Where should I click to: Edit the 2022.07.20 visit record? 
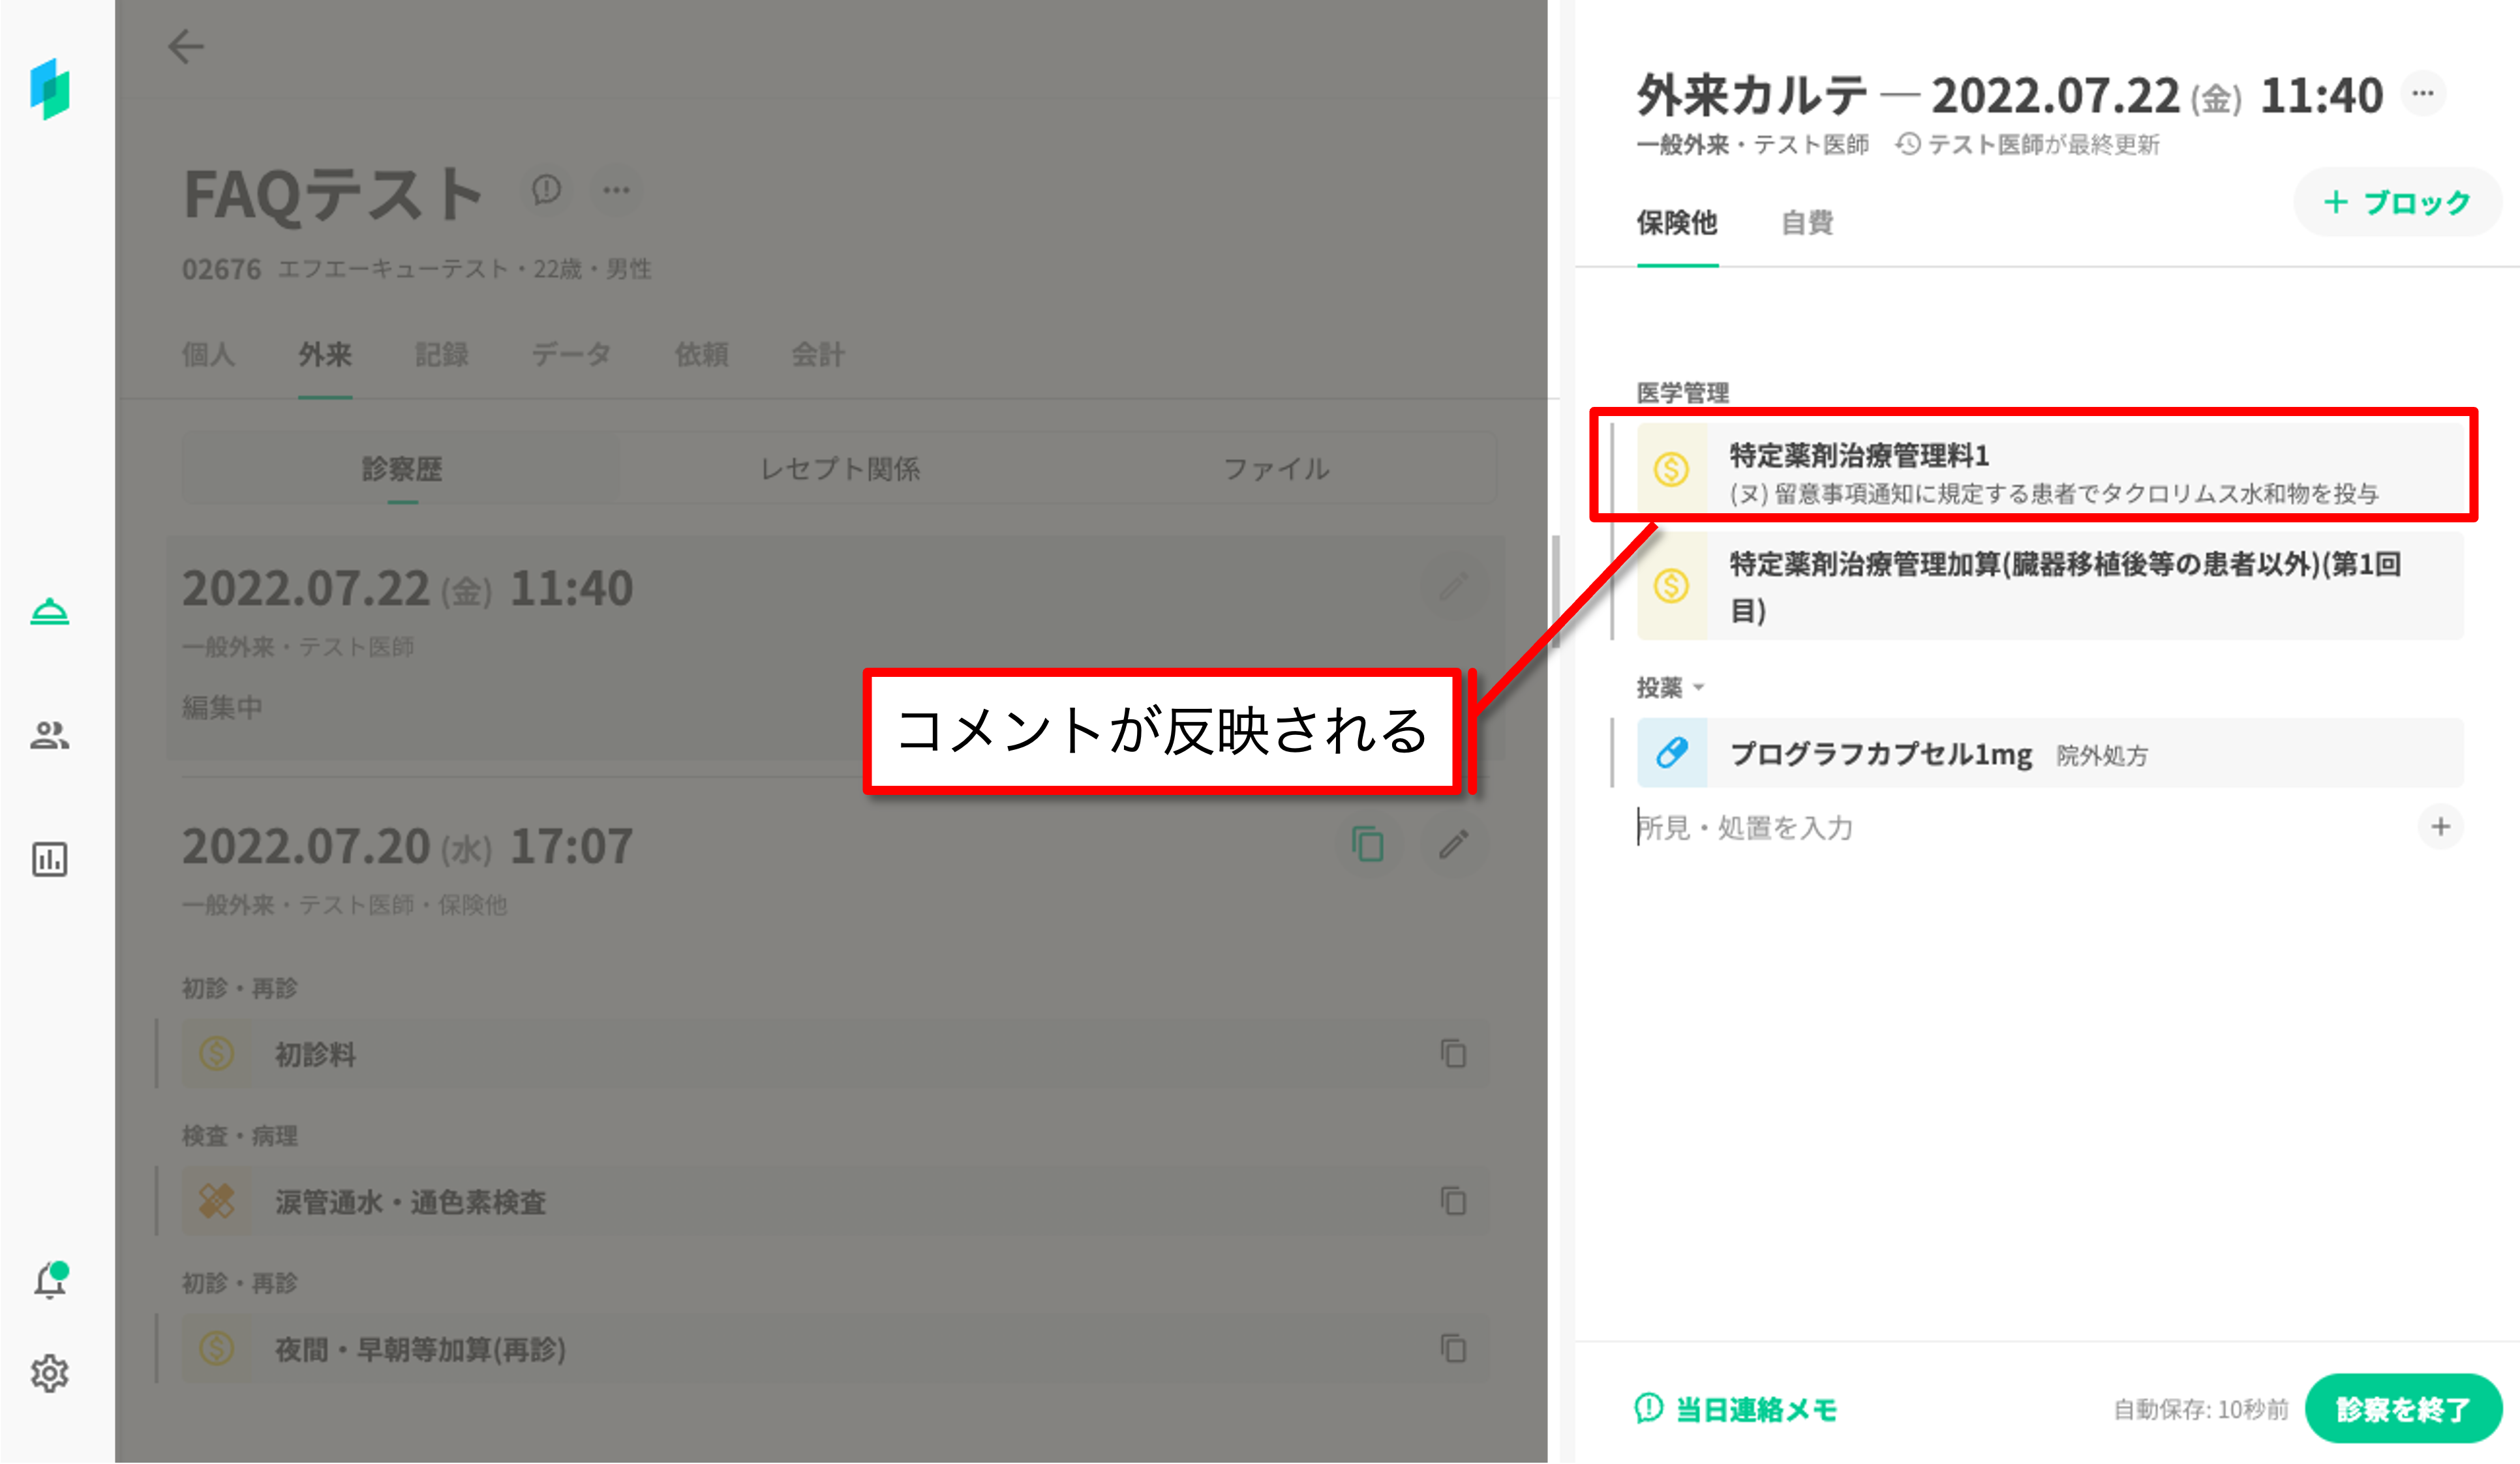(x=1454, y=844)
